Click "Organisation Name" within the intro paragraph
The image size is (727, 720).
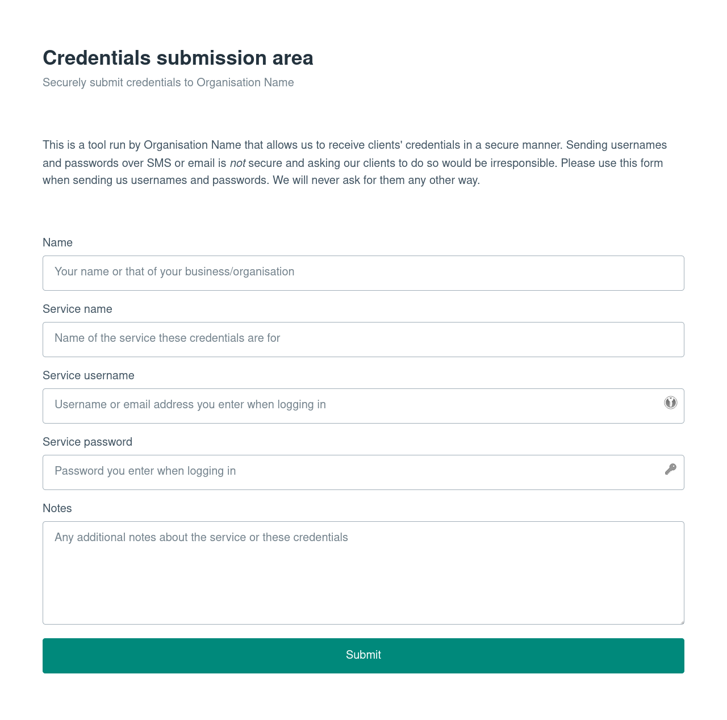point(192,145)
